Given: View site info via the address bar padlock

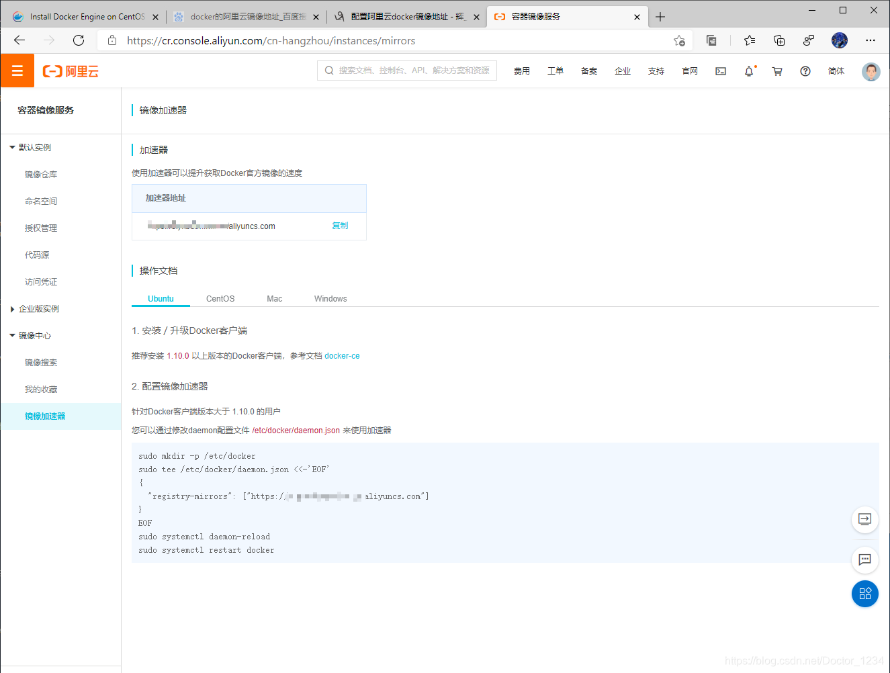Looking at the screenshot, I should click(112, 40).
